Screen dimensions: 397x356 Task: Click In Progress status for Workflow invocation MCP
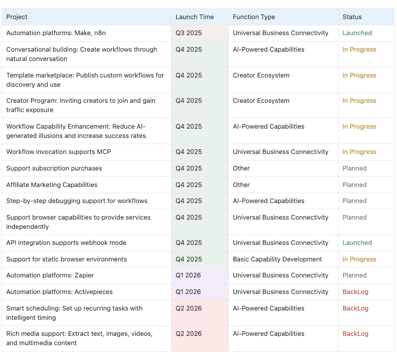[x=359, y=152]
